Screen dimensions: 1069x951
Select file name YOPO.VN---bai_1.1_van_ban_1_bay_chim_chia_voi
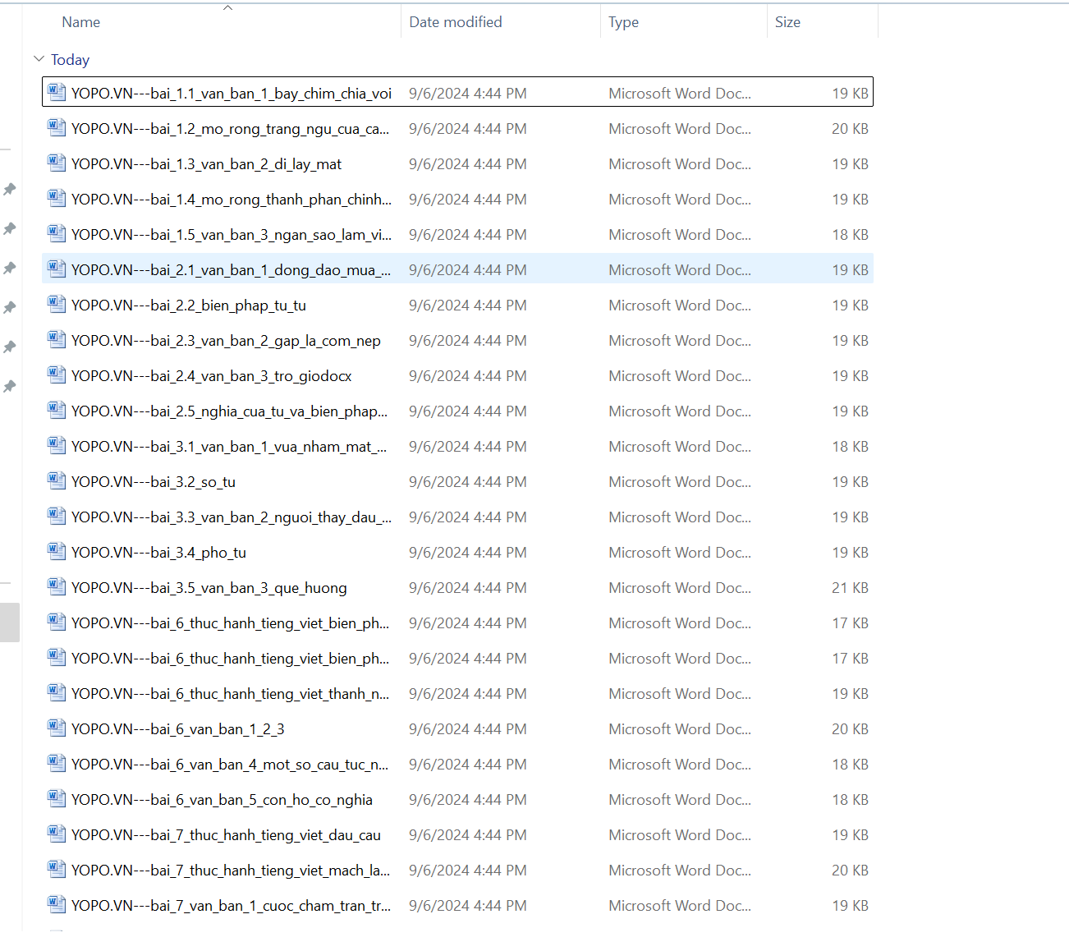tap(232, 94)
